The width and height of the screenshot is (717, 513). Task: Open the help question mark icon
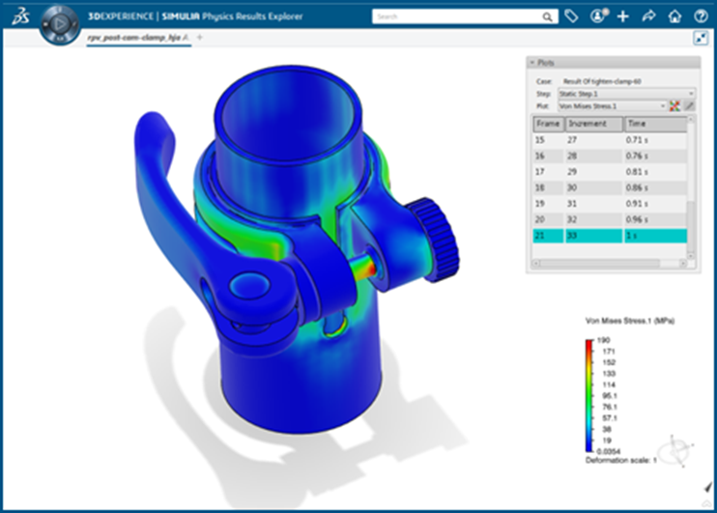pos(701,16)
